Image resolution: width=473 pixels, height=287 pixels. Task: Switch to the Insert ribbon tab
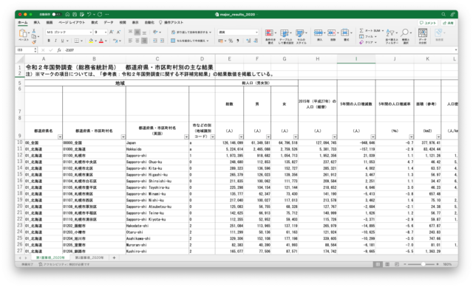tap(36, 23)
